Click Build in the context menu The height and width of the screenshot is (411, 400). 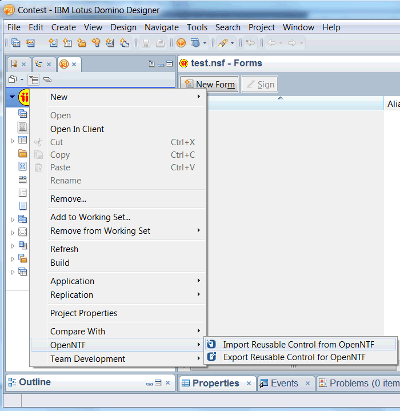(118, 262)
